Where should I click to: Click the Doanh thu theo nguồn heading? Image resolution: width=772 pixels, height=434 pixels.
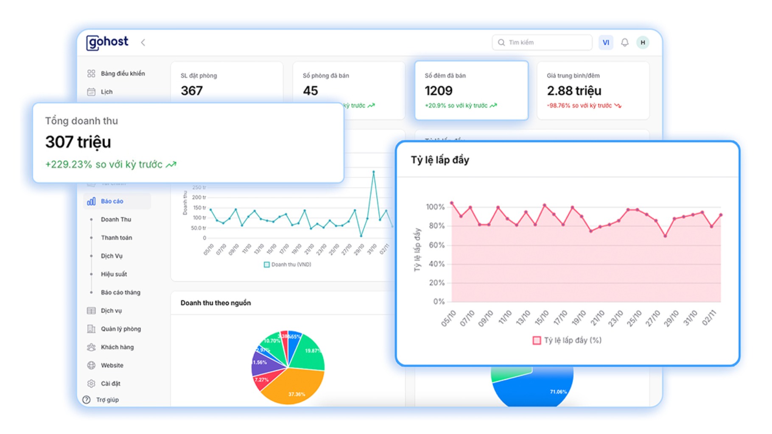215,303
